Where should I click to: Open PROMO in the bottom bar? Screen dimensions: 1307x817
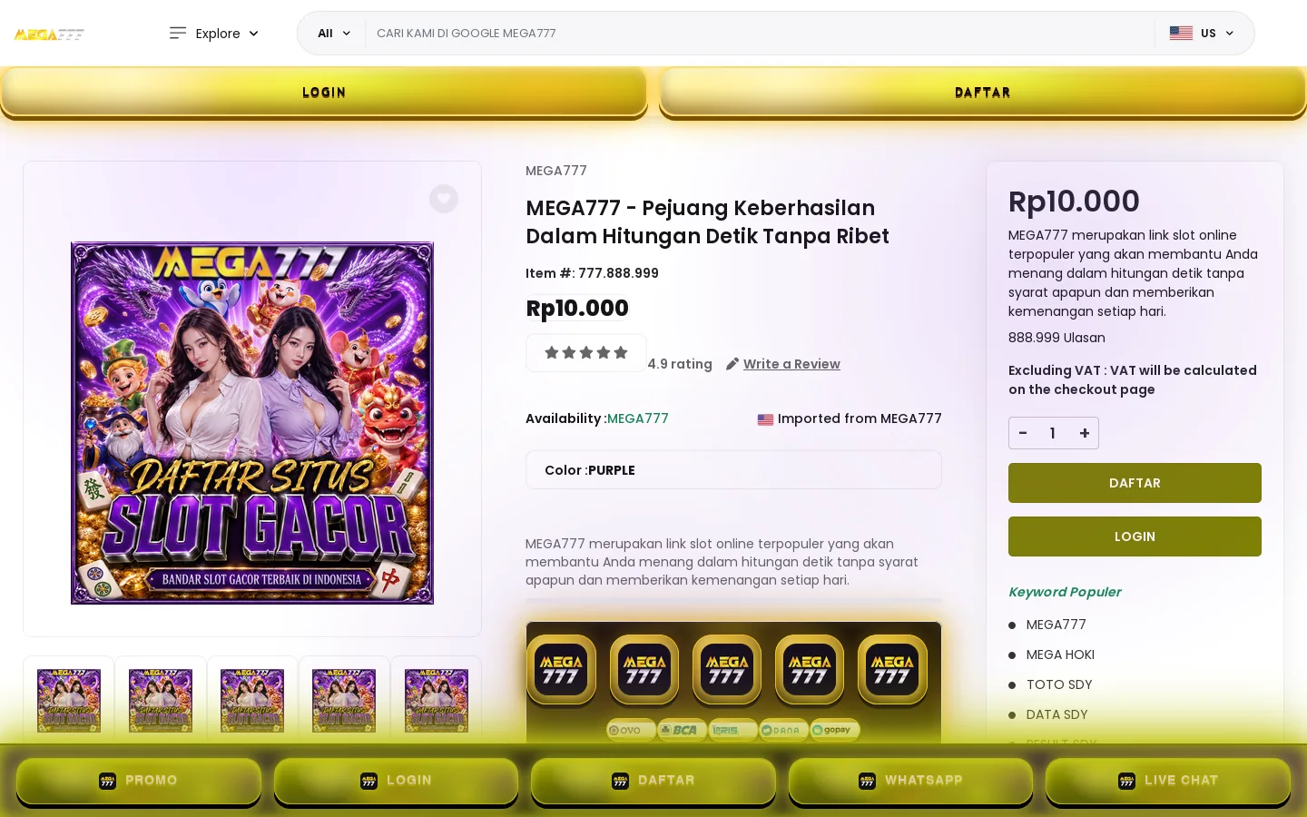pyautogui.click(x=139, y=781)
